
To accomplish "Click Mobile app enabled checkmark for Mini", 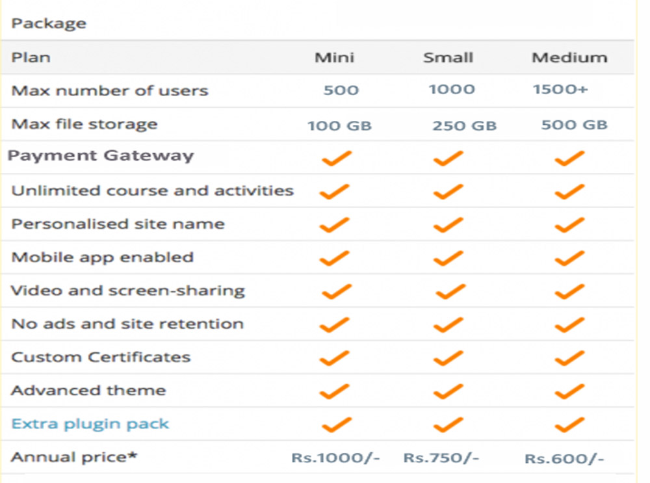I will point(335,258).
